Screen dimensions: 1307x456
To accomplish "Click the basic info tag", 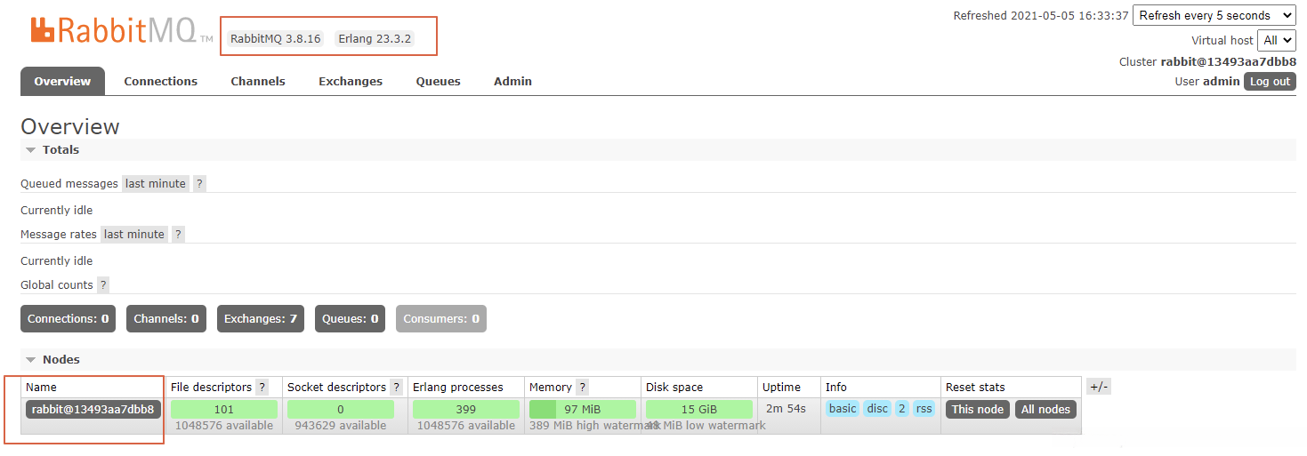I will tap(843, 409).
